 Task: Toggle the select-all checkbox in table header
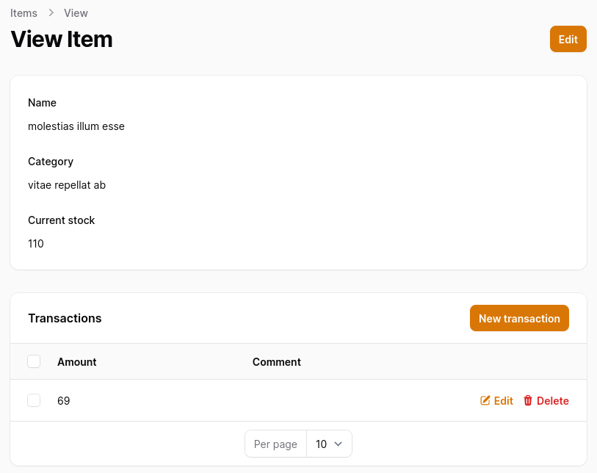(34, 361)
